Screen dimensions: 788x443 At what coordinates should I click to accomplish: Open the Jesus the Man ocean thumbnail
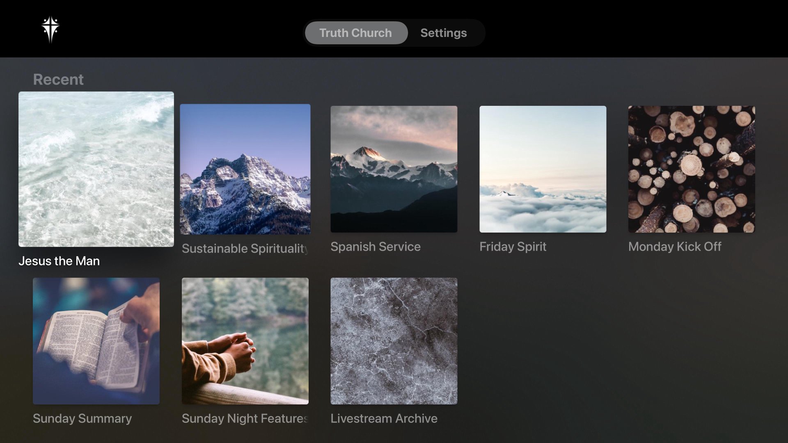(x=96, y=169)
